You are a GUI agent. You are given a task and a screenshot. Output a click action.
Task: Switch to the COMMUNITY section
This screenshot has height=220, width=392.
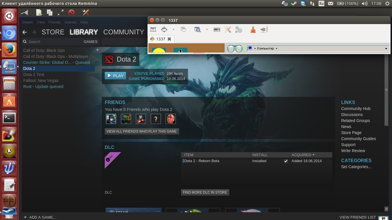point(124,32)
